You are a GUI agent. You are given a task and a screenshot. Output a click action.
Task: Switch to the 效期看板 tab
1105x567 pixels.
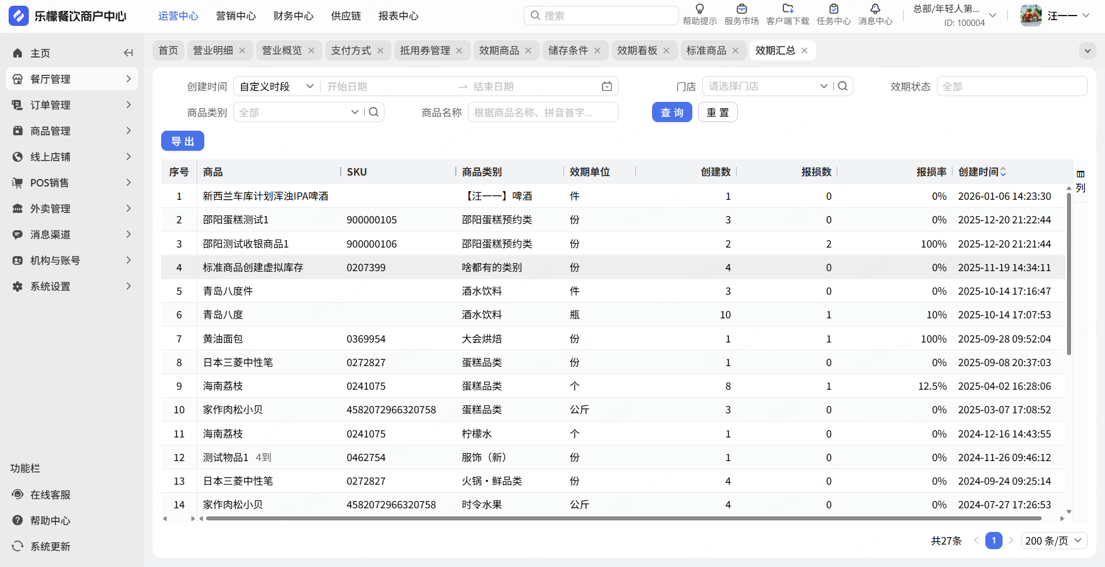(637, 51)
